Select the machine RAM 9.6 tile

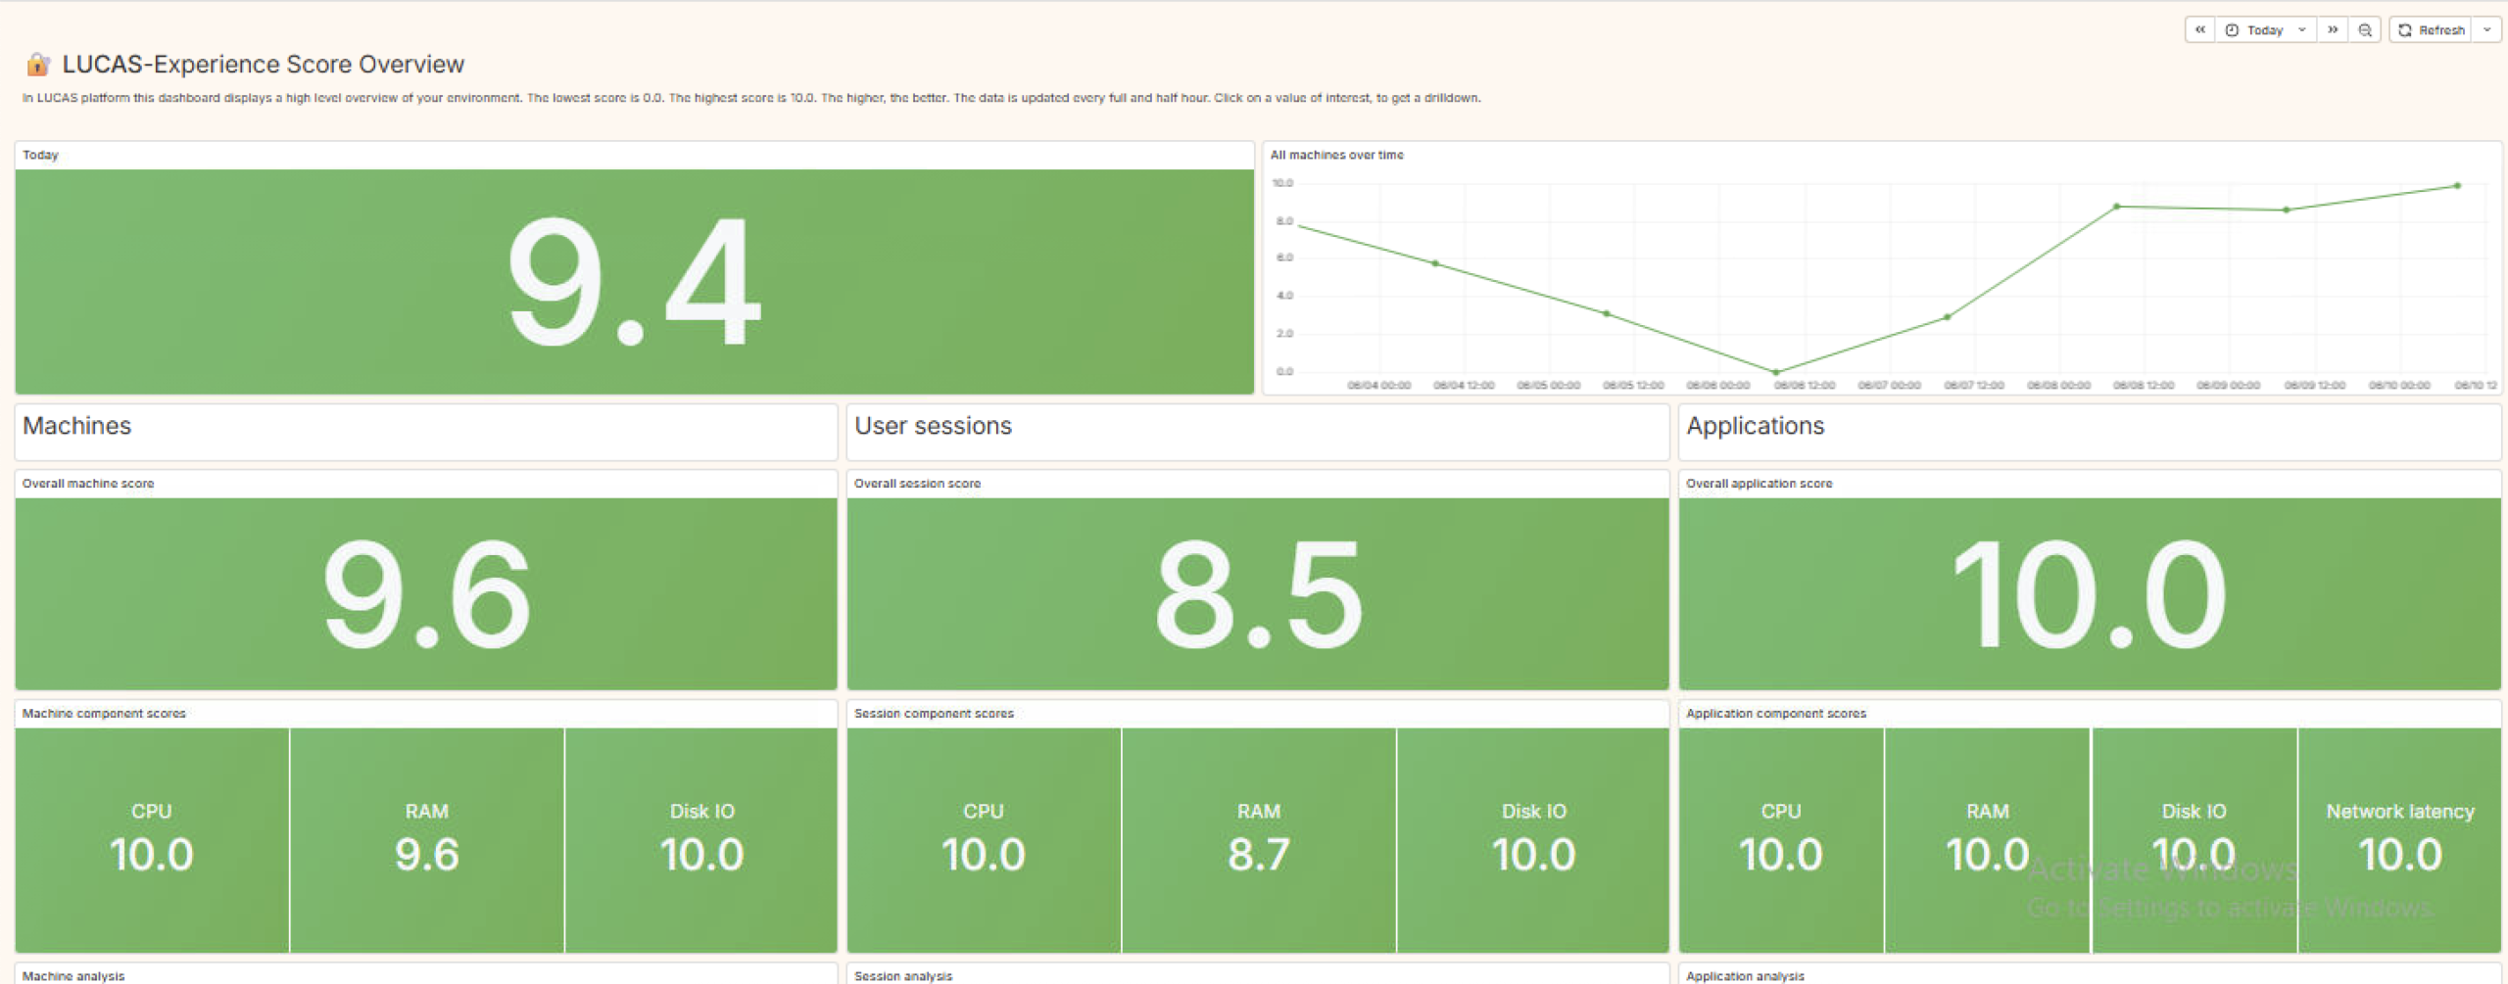(427, 840)
